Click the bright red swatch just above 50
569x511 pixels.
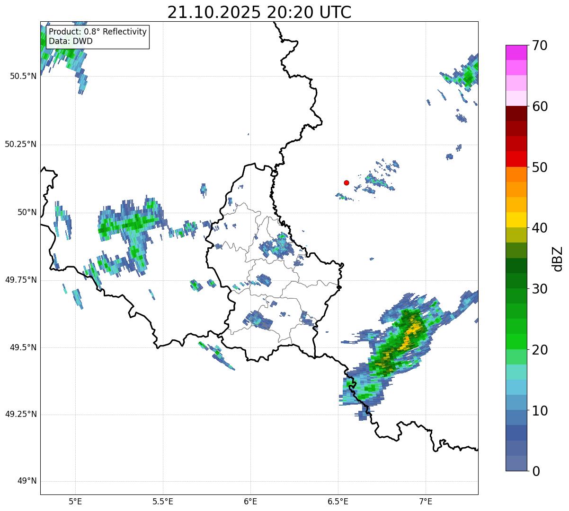(516, 159)
